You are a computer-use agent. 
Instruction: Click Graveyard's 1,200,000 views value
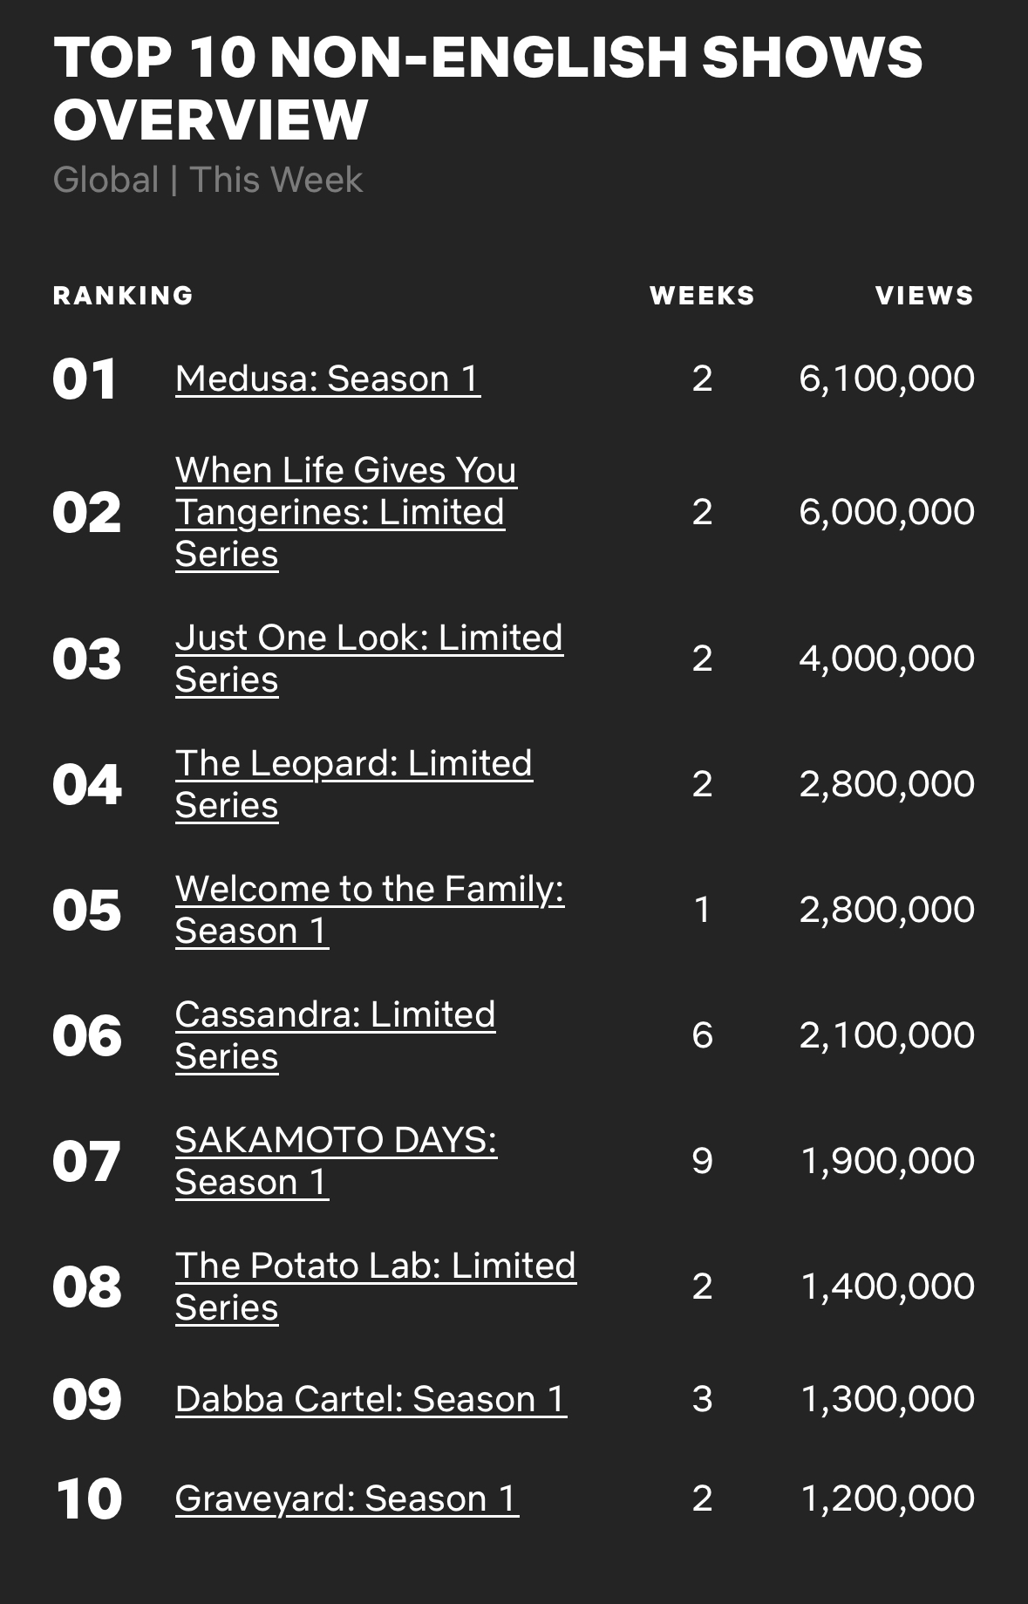(888, 1498)
